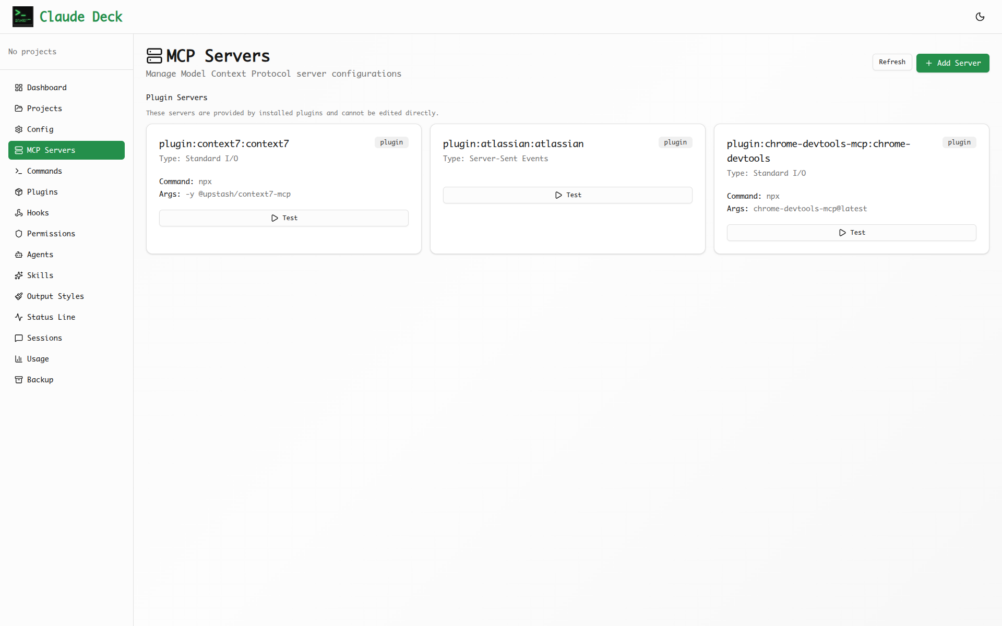The image size is (1002, 626).
Task: Open Permissions via the shield icon
Action: [19, 234]
